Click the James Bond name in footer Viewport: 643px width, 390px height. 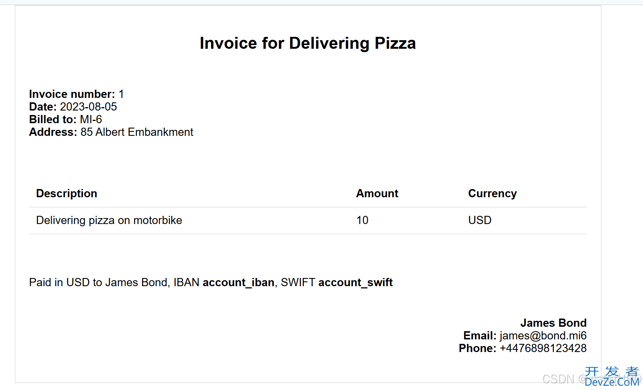553,323
